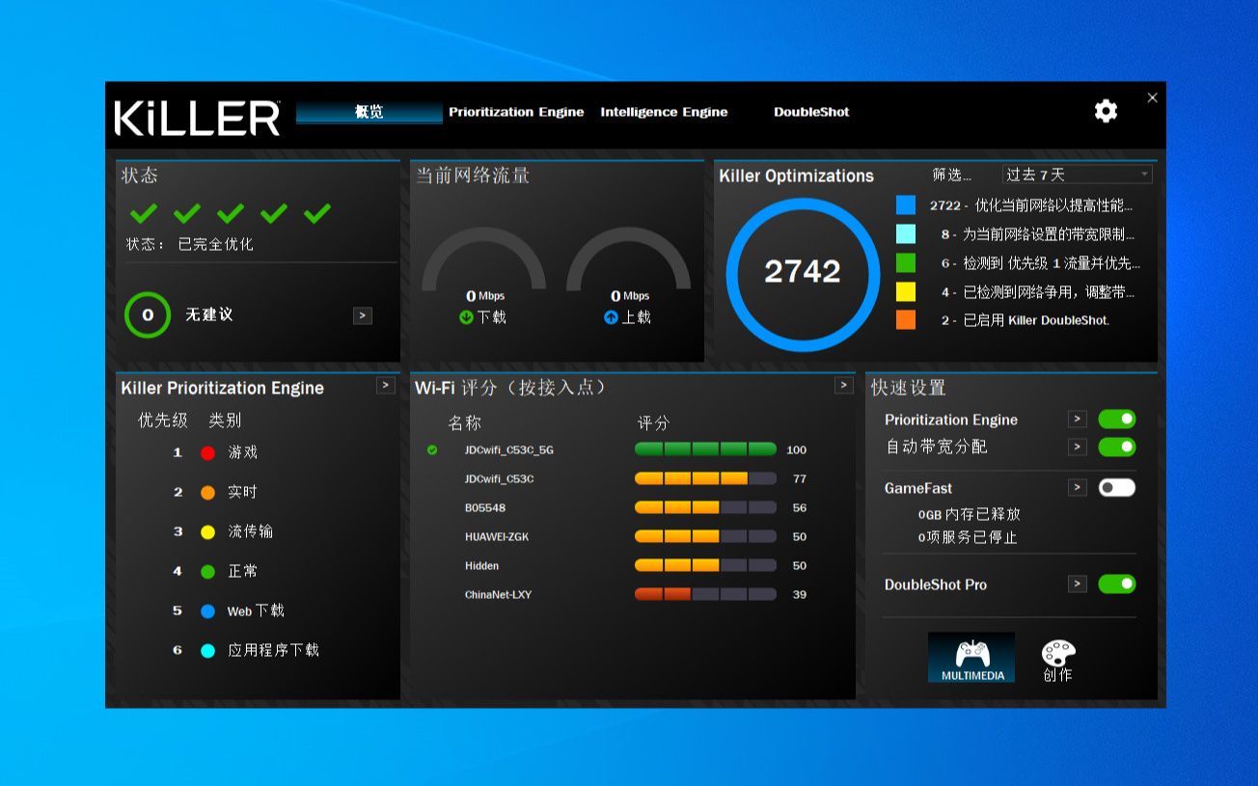Screen dimensions: 1258x786
Task: Open settings with the gear icon
Action: 1106,111
